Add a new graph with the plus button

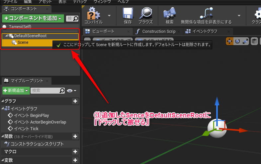(75, 101)
